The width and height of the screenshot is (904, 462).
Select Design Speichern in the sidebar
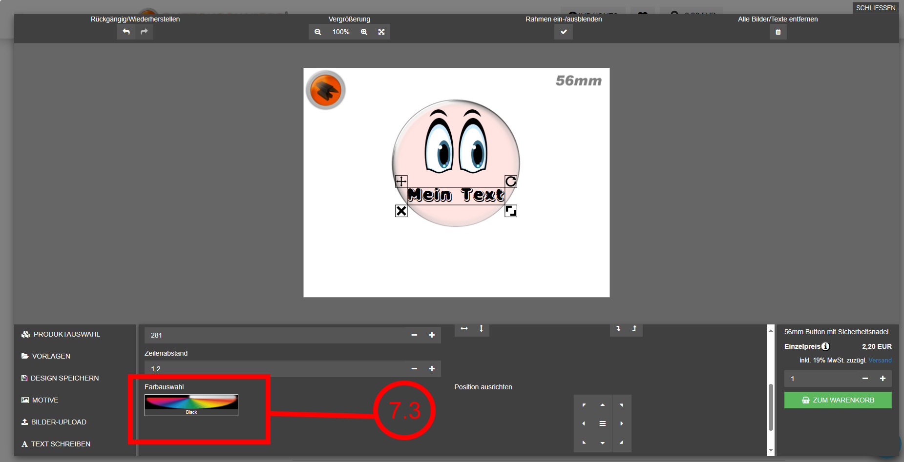coord(60,378)
